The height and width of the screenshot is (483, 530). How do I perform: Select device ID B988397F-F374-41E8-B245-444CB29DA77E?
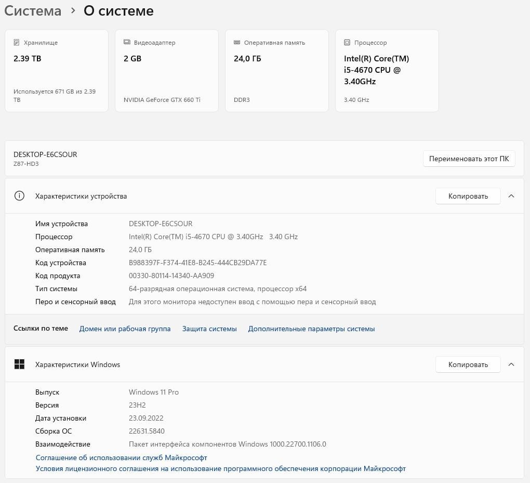pyautogui.click(x=198, y=263)
